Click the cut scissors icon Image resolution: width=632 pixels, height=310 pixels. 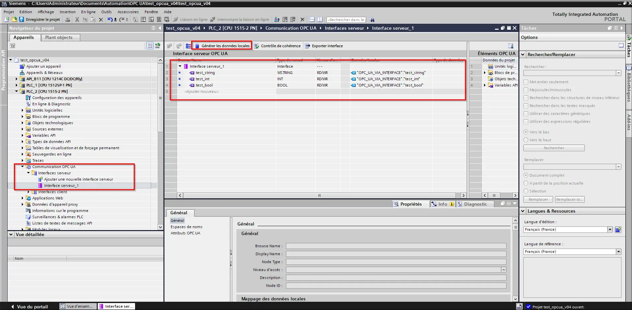coord(77,19)
